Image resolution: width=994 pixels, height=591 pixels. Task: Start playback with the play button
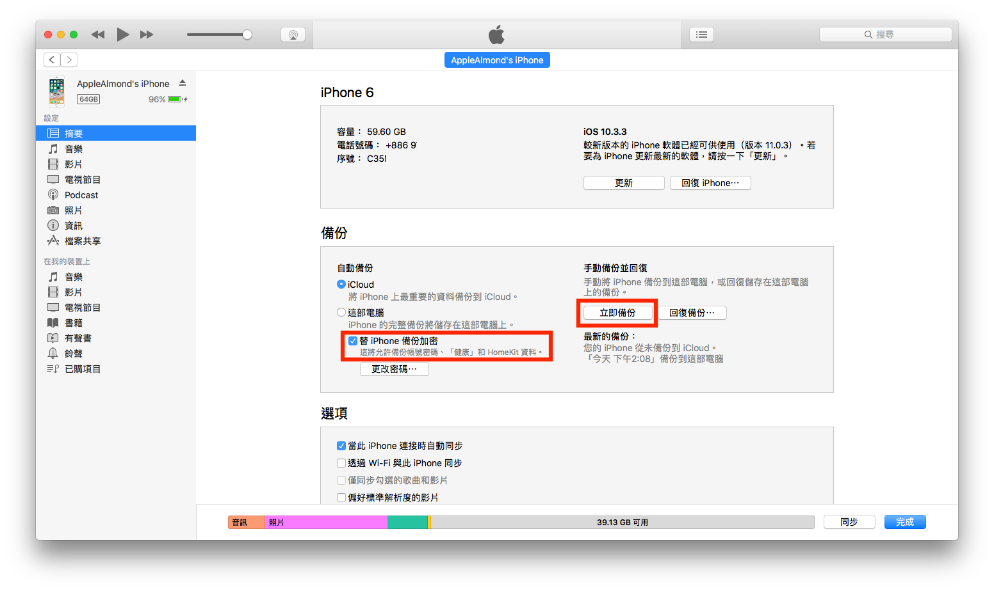point(123,35)
